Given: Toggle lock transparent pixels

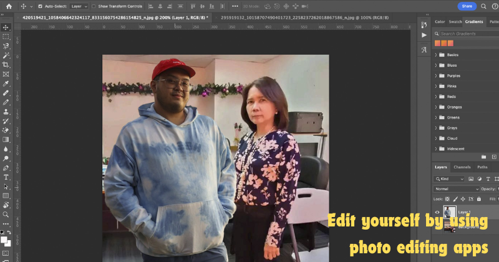Looking at the screenshot, I should click(x=447, y=199).
